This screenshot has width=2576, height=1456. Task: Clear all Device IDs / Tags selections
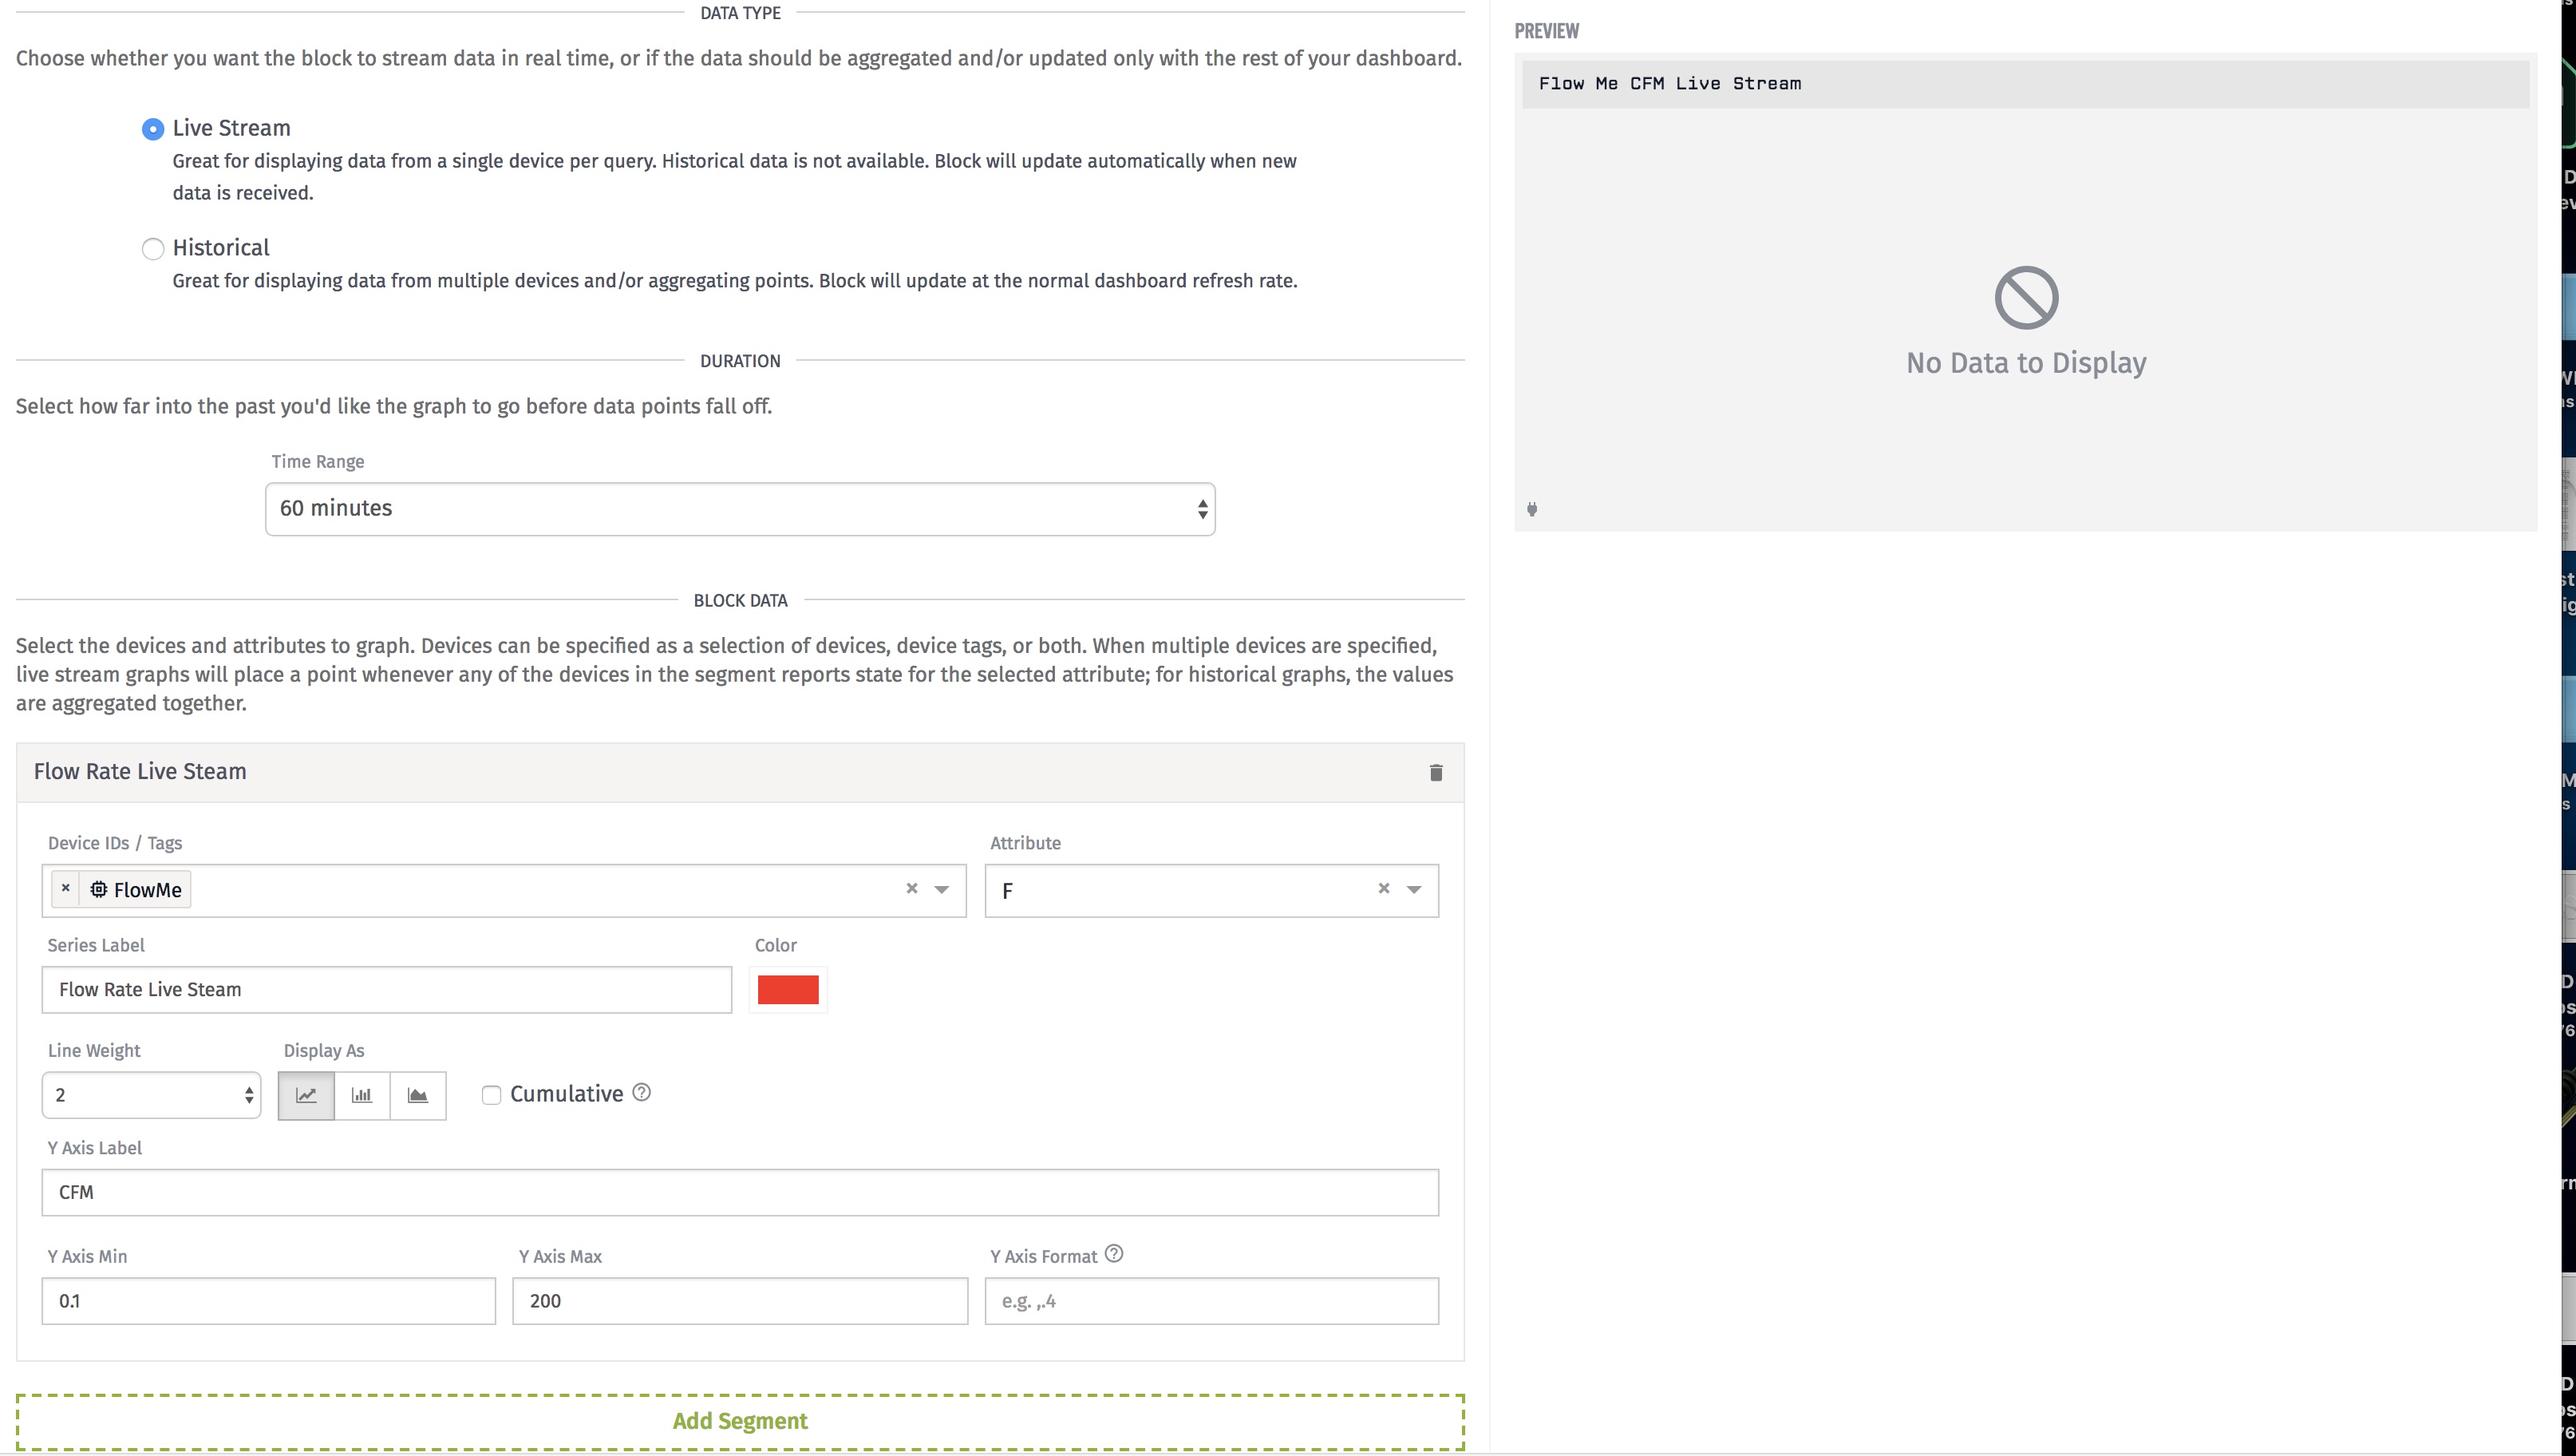pos(911,888)
